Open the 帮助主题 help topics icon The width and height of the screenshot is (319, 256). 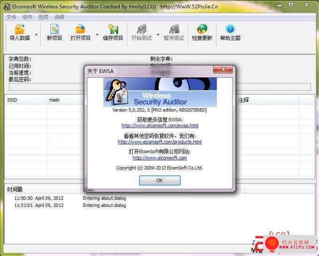[x=230, y=29]
